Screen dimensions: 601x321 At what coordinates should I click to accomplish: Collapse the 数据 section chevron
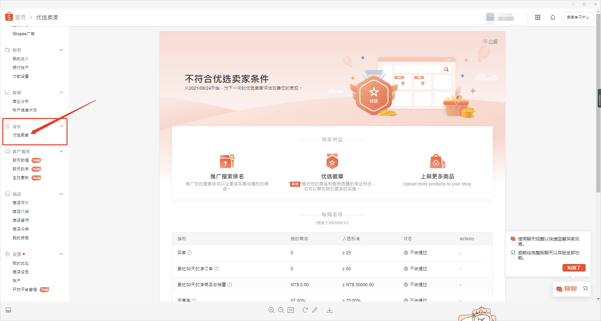[61, 93]
